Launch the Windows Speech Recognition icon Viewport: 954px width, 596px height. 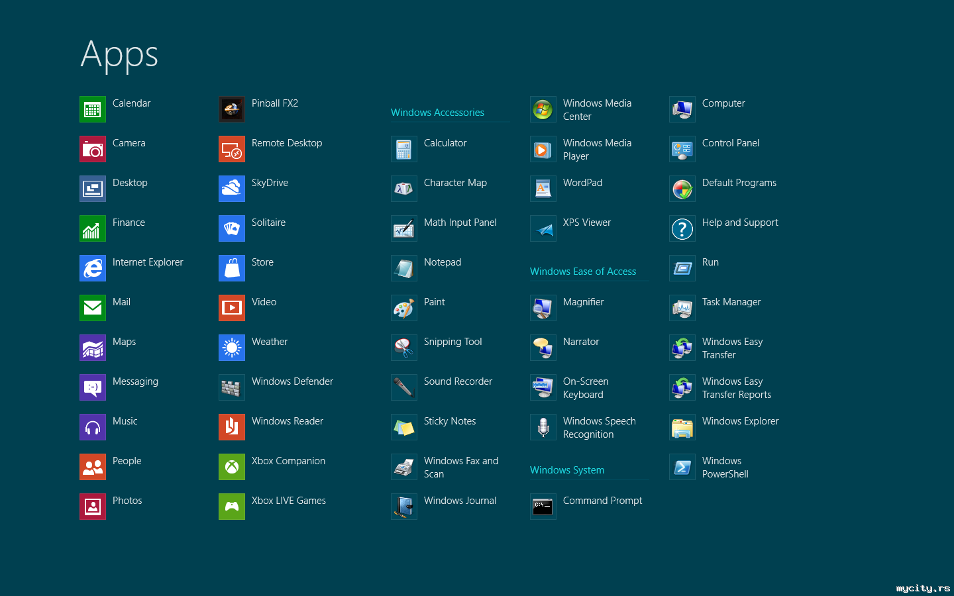point(543,427)
